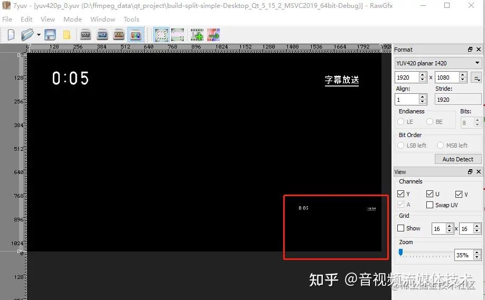Viewport: 485px width, 300px height.
Task: Click the add frame icon with the green plus
Action: (x=197, y=35)
